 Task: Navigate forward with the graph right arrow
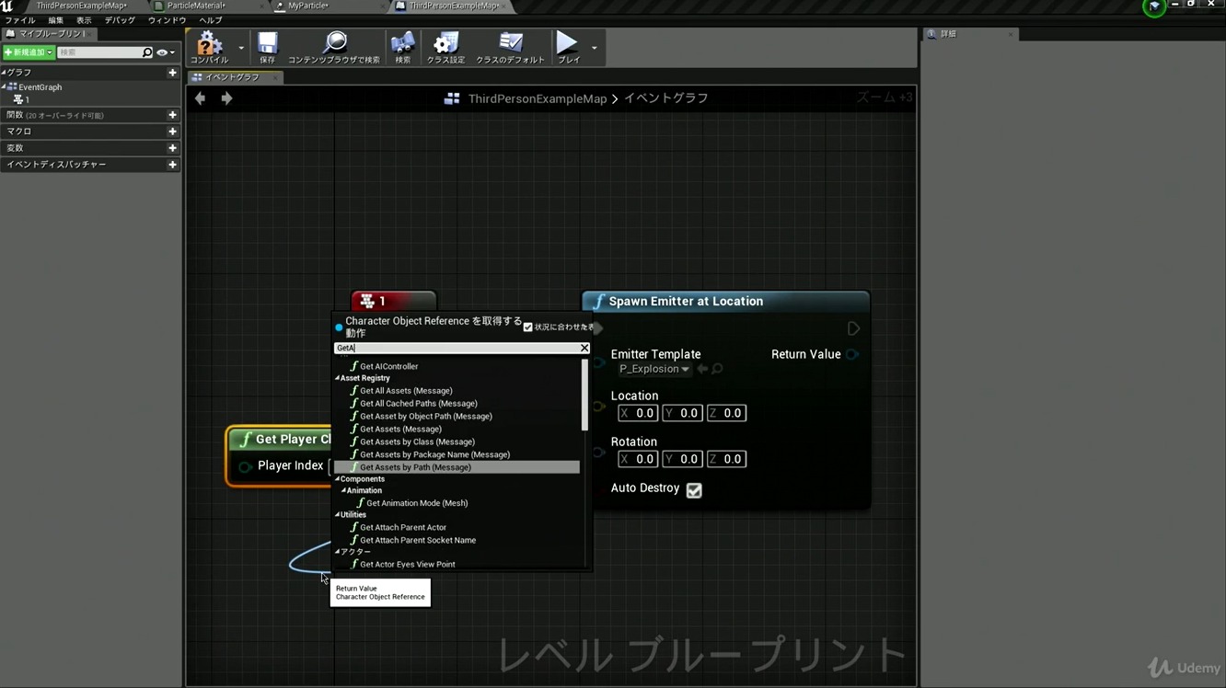(226, 98)
